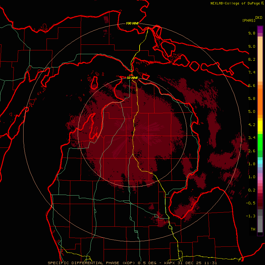265x265 pixels.
Task: Click the 9.8 legend value
Action: click(x=252, y=33)
